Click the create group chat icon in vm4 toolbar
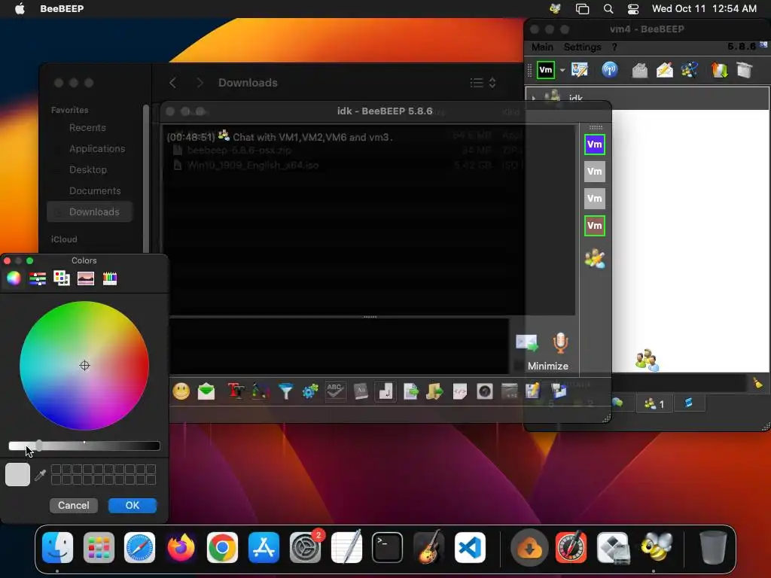The image size is (771, 578). tap(690, 70)
